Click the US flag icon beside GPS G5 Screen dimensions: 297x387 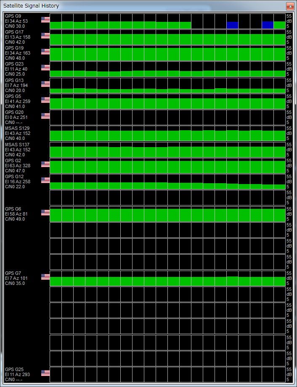coord(45,100)
